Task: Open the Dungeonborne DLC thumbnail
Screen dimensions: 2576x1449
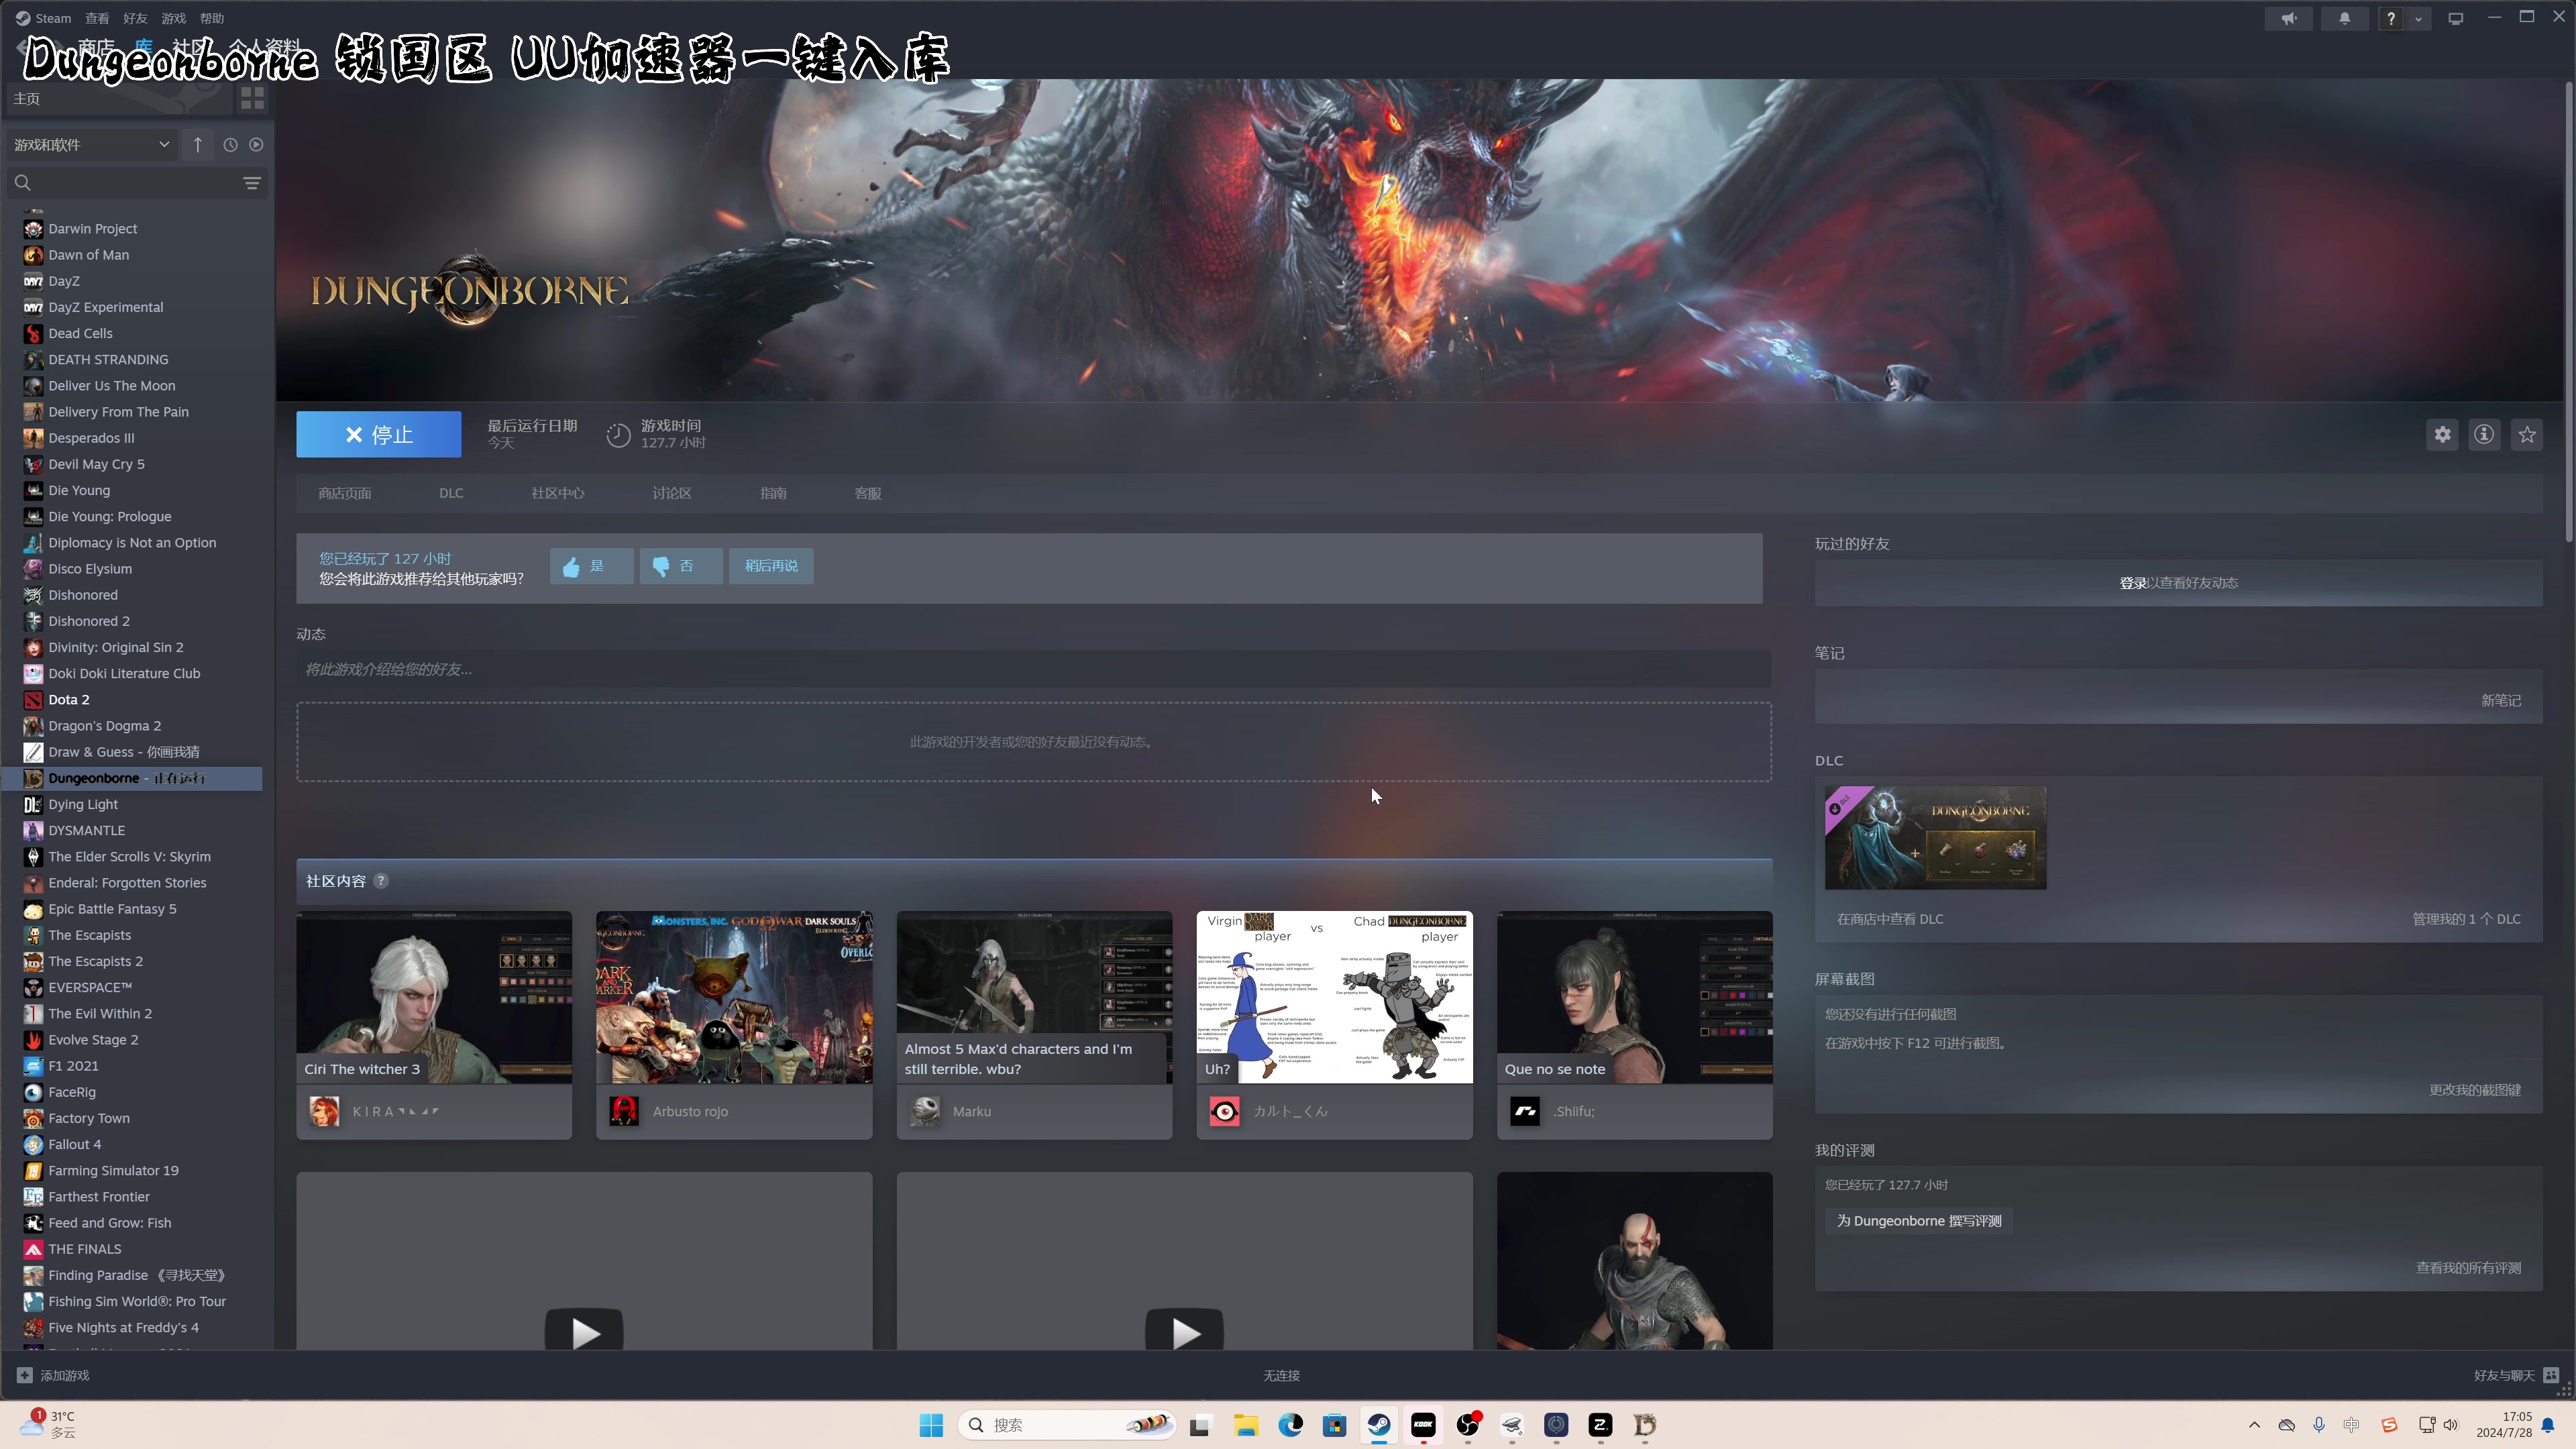Action: (x=1935, y=838)
